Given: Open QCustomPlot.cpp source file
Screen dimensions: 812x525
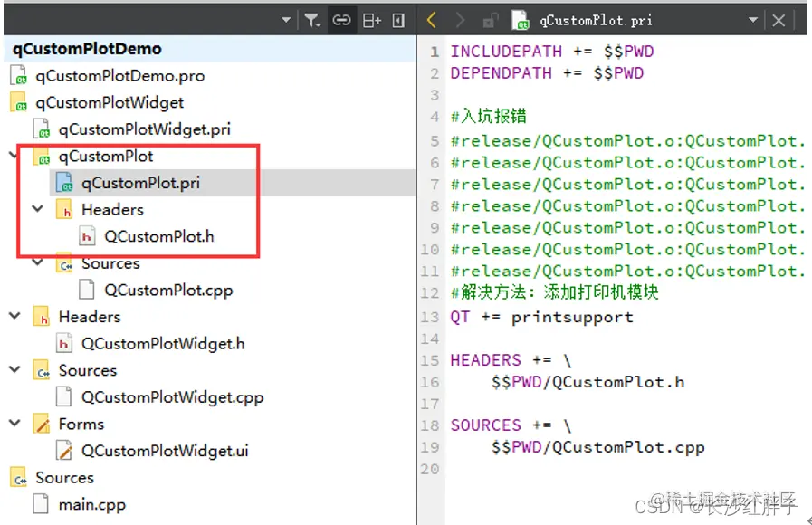Looking at the screenshot, I should 168,291.
